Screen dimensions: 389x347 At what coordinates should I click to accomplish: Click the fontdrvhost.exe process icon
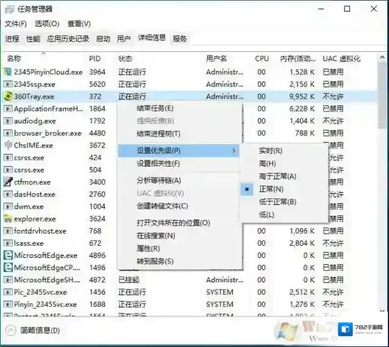coord(8,231)
